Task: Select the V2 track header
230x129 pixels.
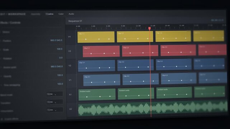Action: point(70,66)
